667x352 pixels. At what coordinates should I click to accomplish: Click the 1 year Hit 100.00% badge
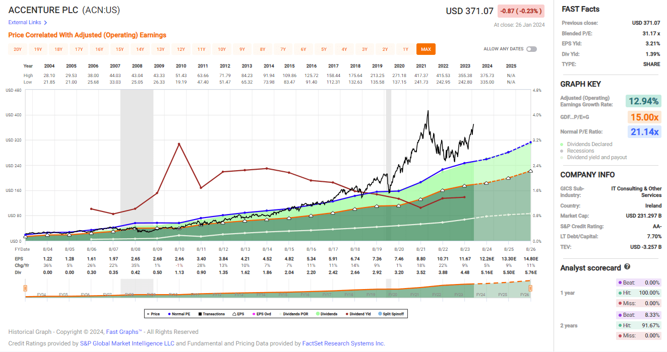click(x=638, y=293)
